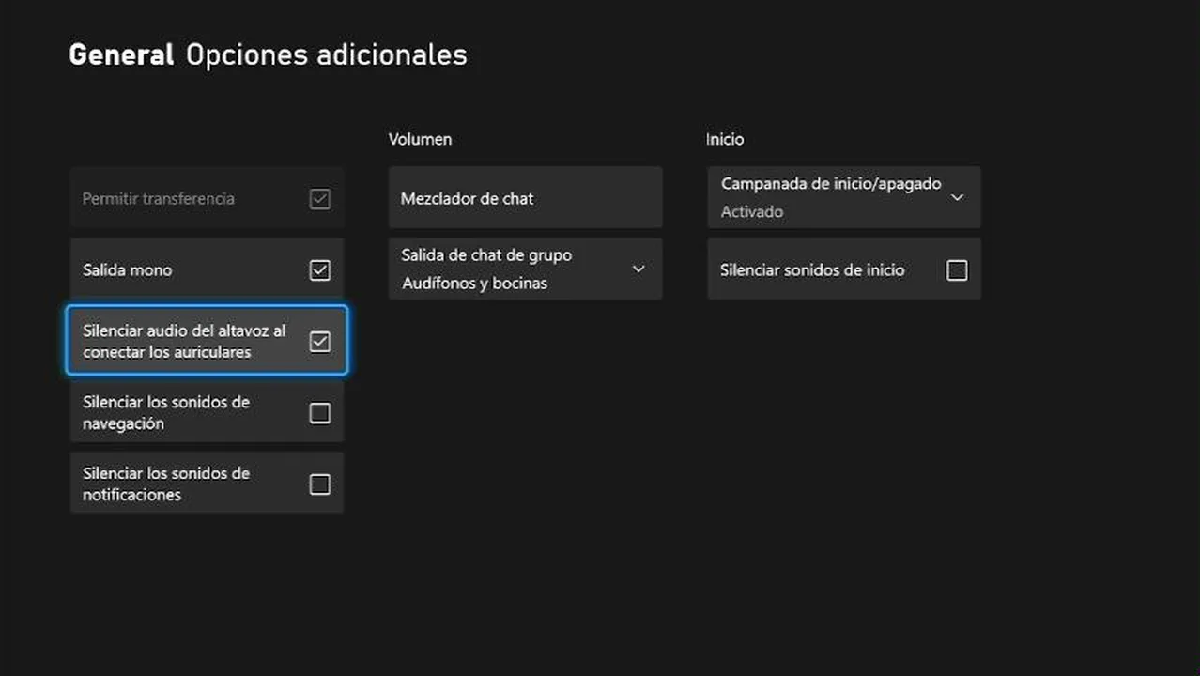The image size is (1200, 676).
Task: Click the chevron icon on Campanada de inicio/apagado
Action: tap(957, 197)
